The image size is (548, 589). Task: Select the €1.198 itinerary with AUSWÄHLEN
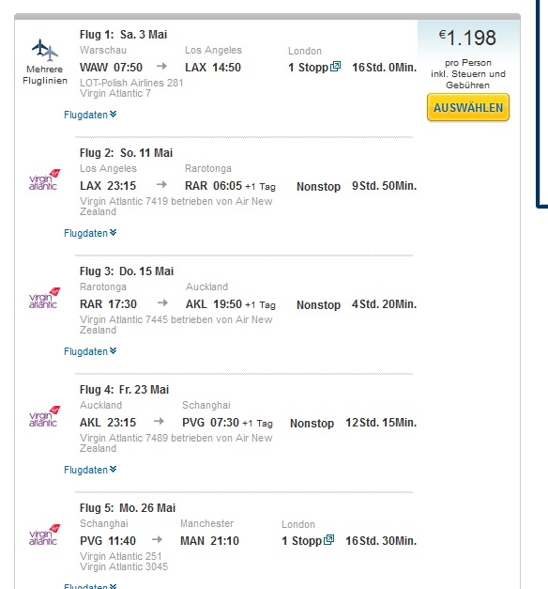468,107
